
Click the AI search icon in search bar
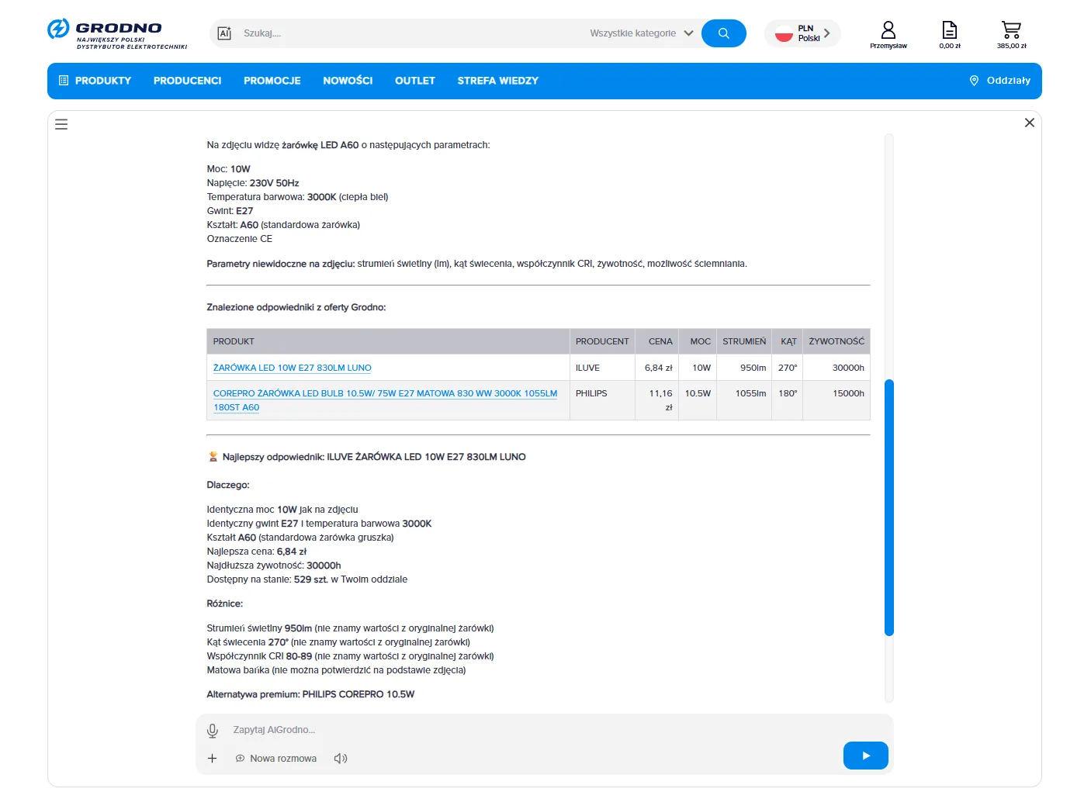tap(224, 33)
